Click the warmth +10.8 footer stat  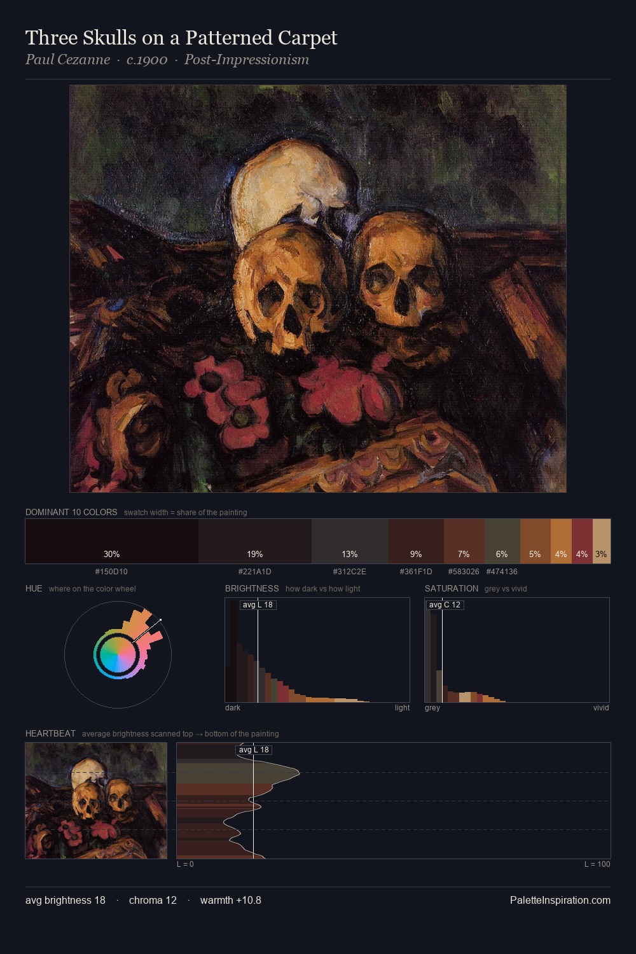point(231,900)
